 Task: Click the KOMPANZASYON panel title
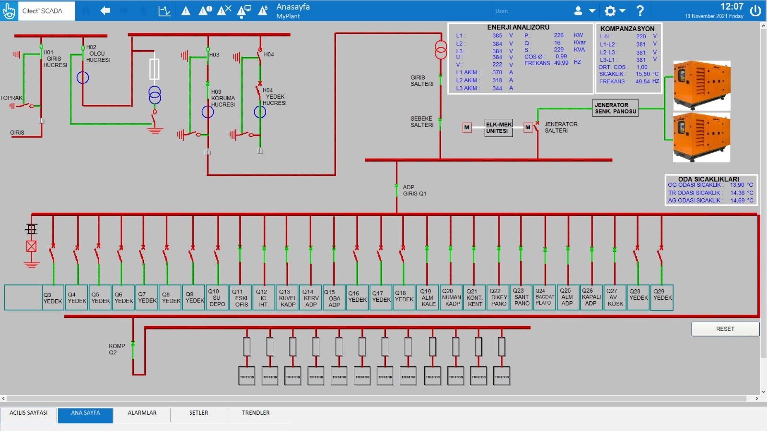pos(627,29)
